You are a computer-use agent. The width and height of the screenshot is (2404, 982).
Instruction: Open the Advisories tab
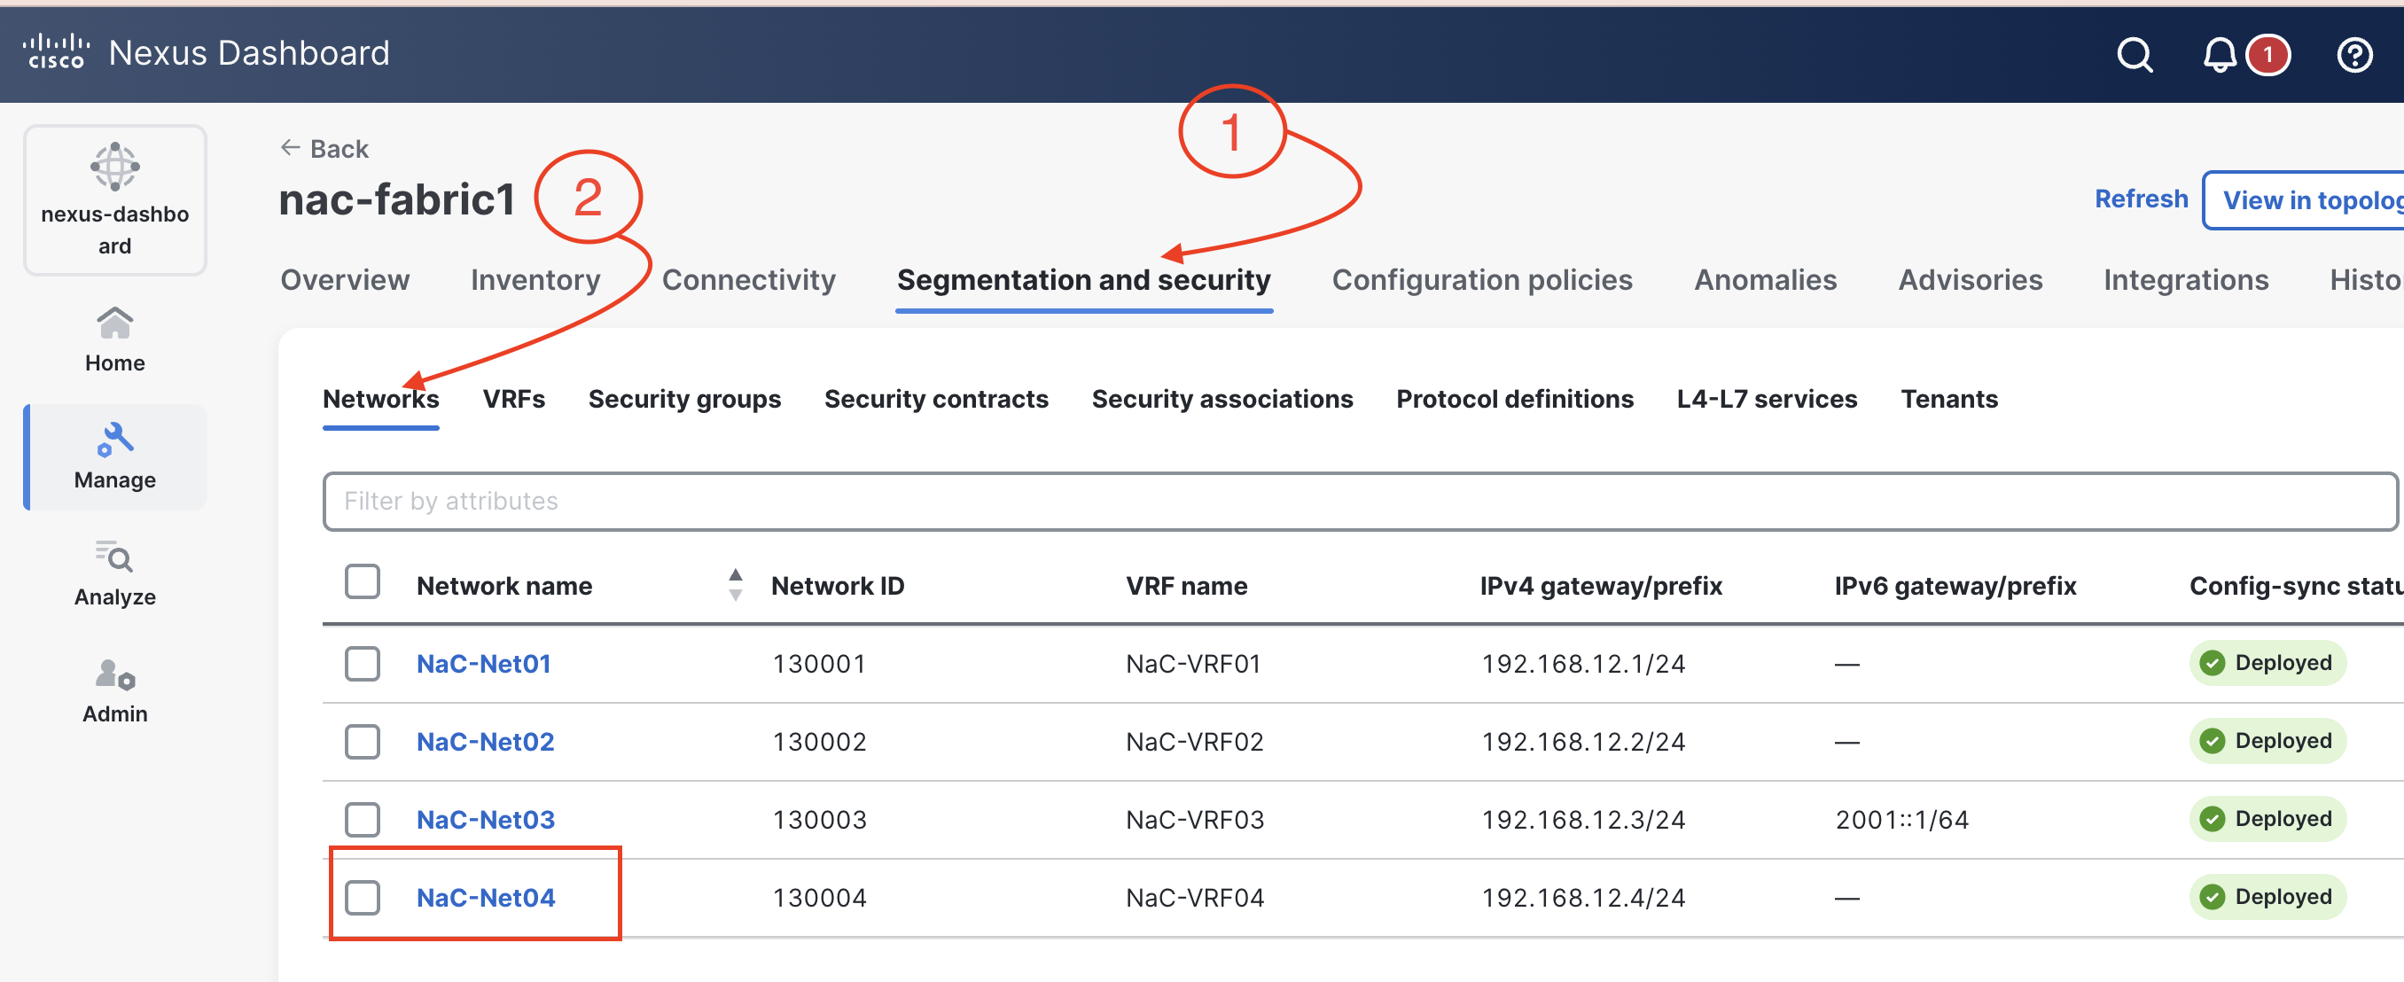(1970, 280)
